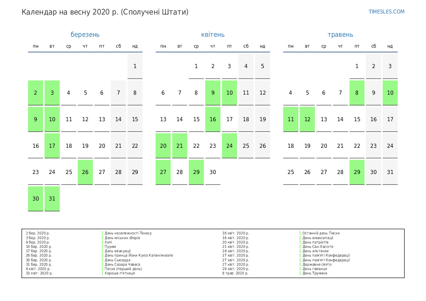Image resolution: width=426 pixels, height=301 pixels.
Task: Click the квітень month heading
Action: [213, 35]
